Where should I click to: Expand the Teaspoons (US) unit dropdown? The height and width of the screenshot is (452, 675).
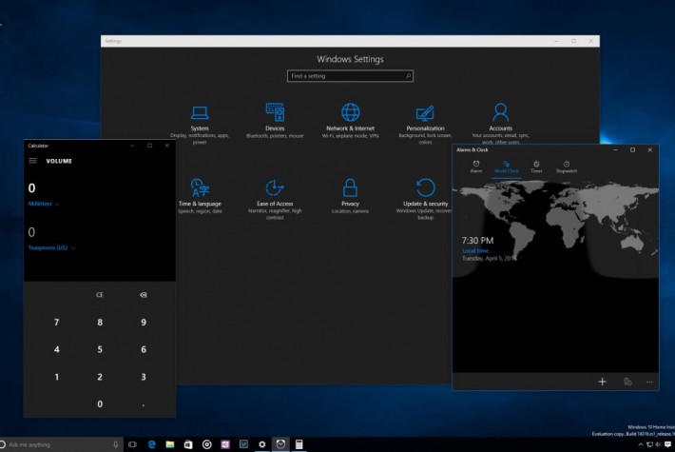coord(51,247)
